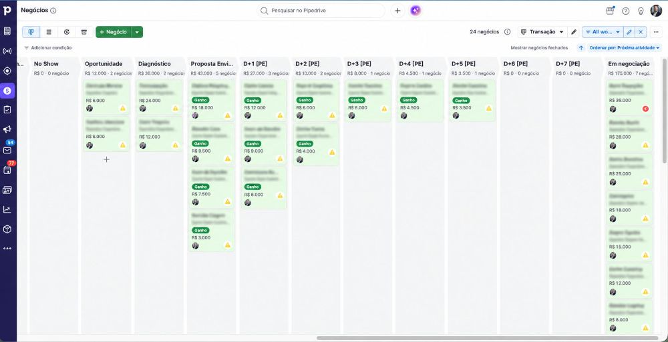
Task: Click warning icon on D+5 R$ 3.500 card
Action: pos(489,109)
